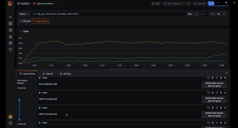The height and width of the screenshot is (128, 238).
Task: Switch data source and run 3c227e2fb3321296
Action: point(214,84)
